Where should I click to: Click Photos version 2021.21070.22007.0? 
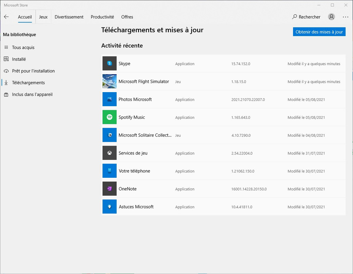click(248, 99)
